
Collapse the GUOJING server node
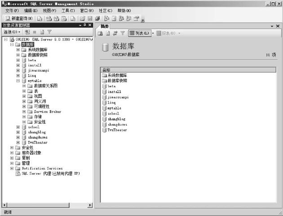6,39
